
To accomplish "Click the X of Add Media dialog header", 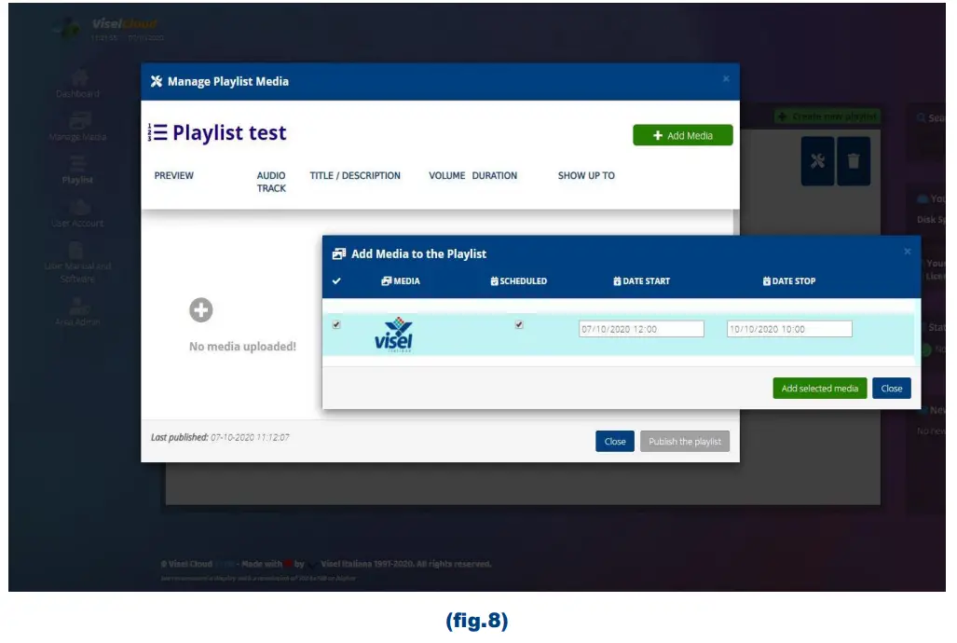I will pos(907,252).
